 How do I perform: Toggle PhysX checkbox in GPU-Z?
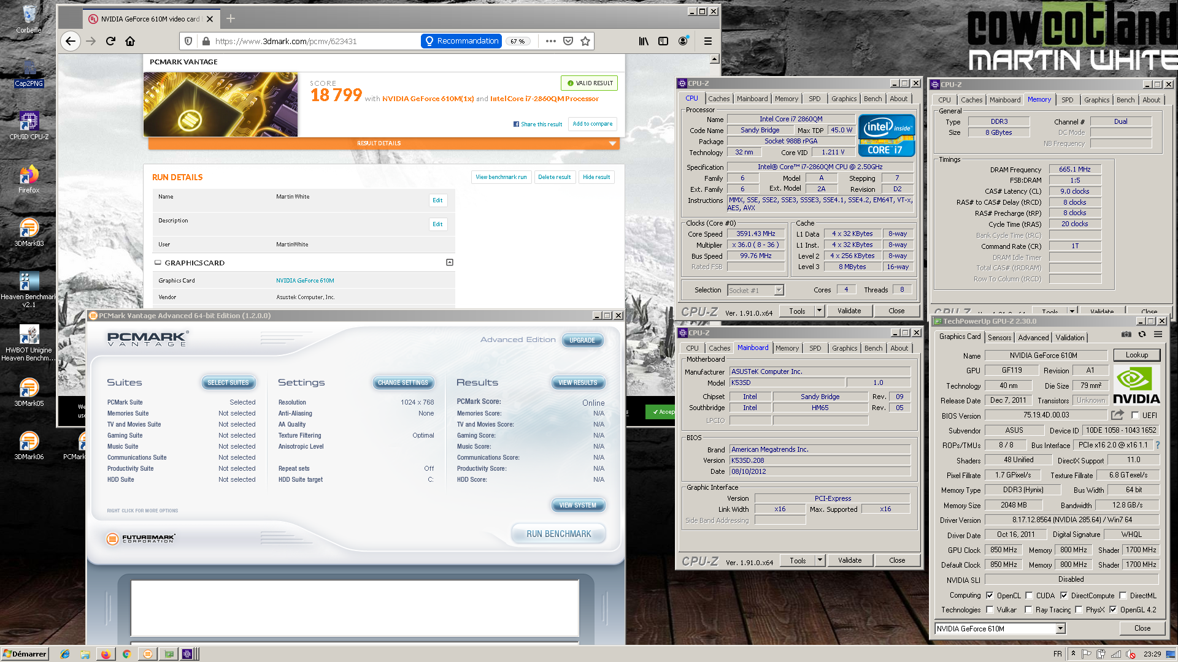pyautogui.click(x=1079, y=609)
